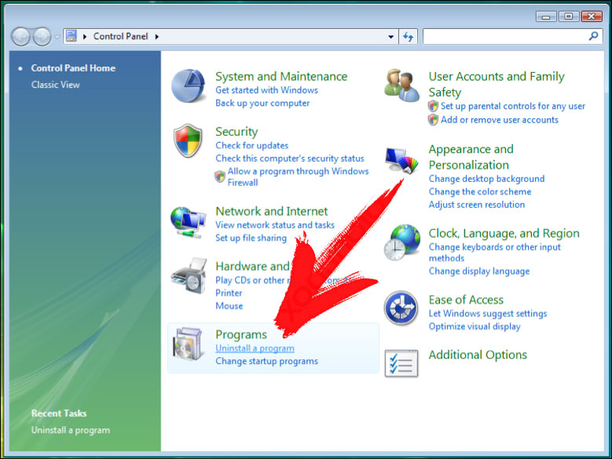612x459 pixels.
Task: Open the recent pages dropdown arrow
Action: [x=57, y=37]
